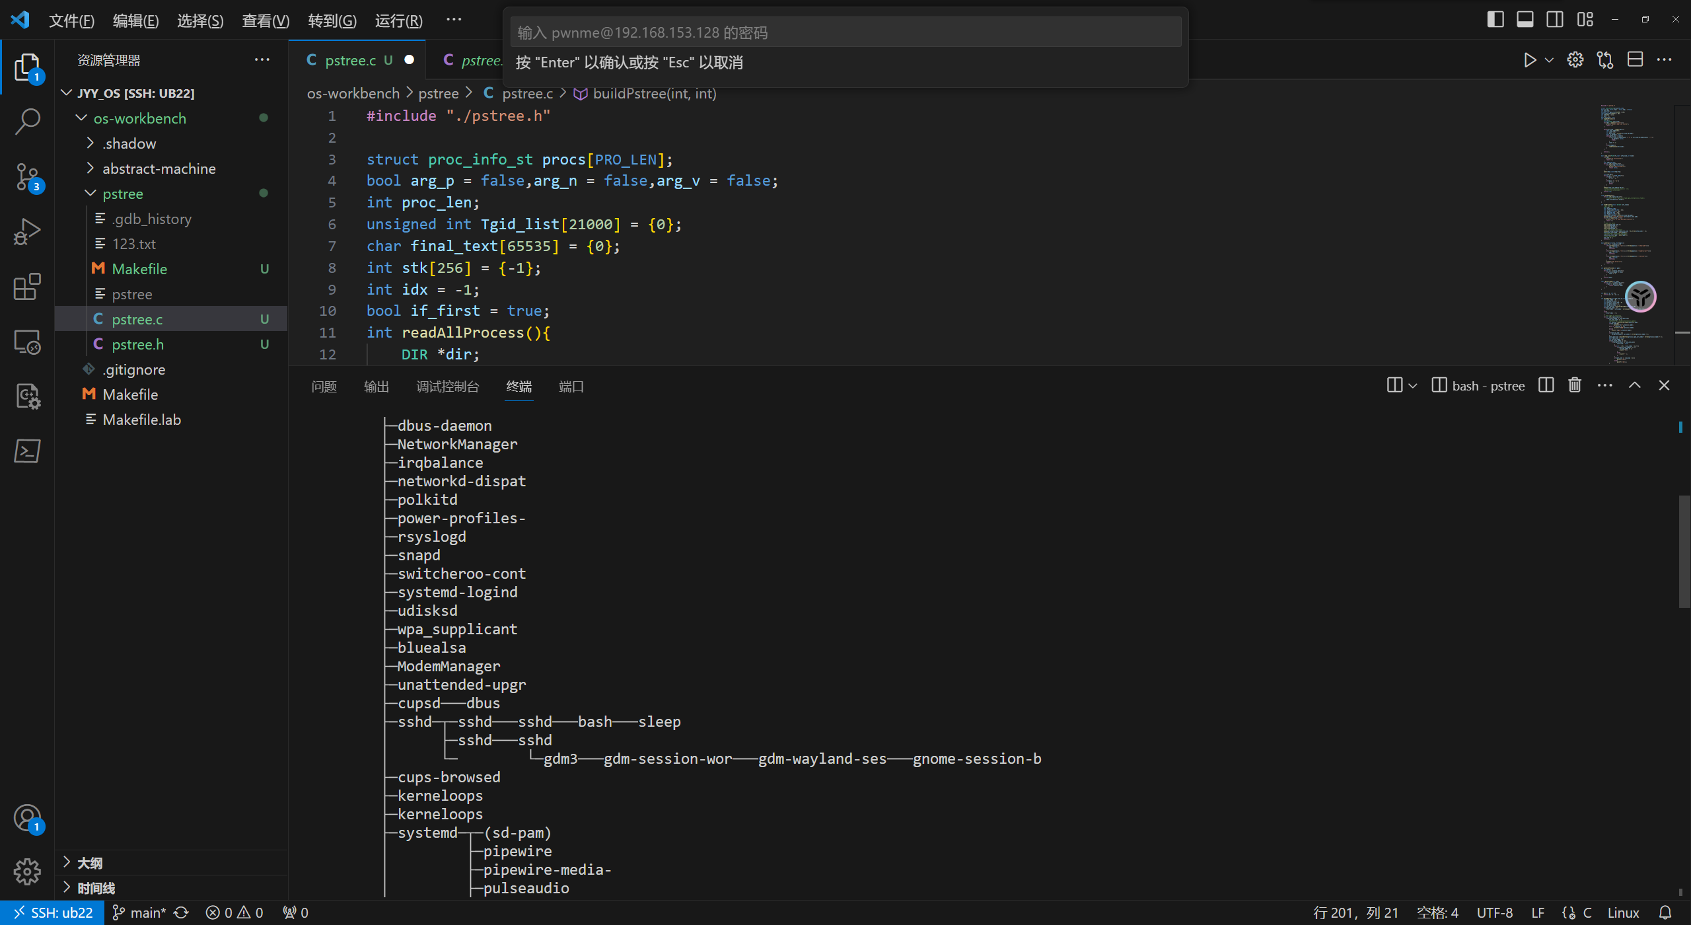
Task: Click the terminal icon in activity bar
Action: click(27, 451)
